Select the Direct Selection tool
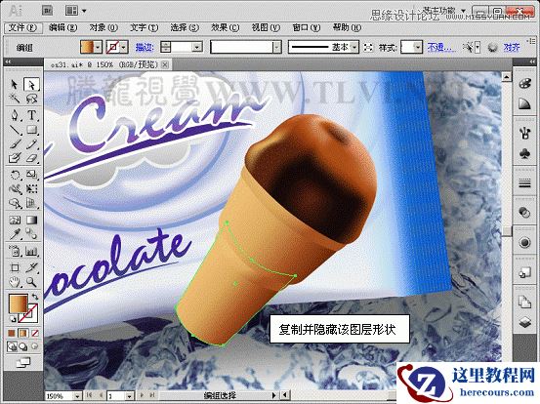This screenshot has width=540, height=404. pyautogui.click(x=31, y=84)
